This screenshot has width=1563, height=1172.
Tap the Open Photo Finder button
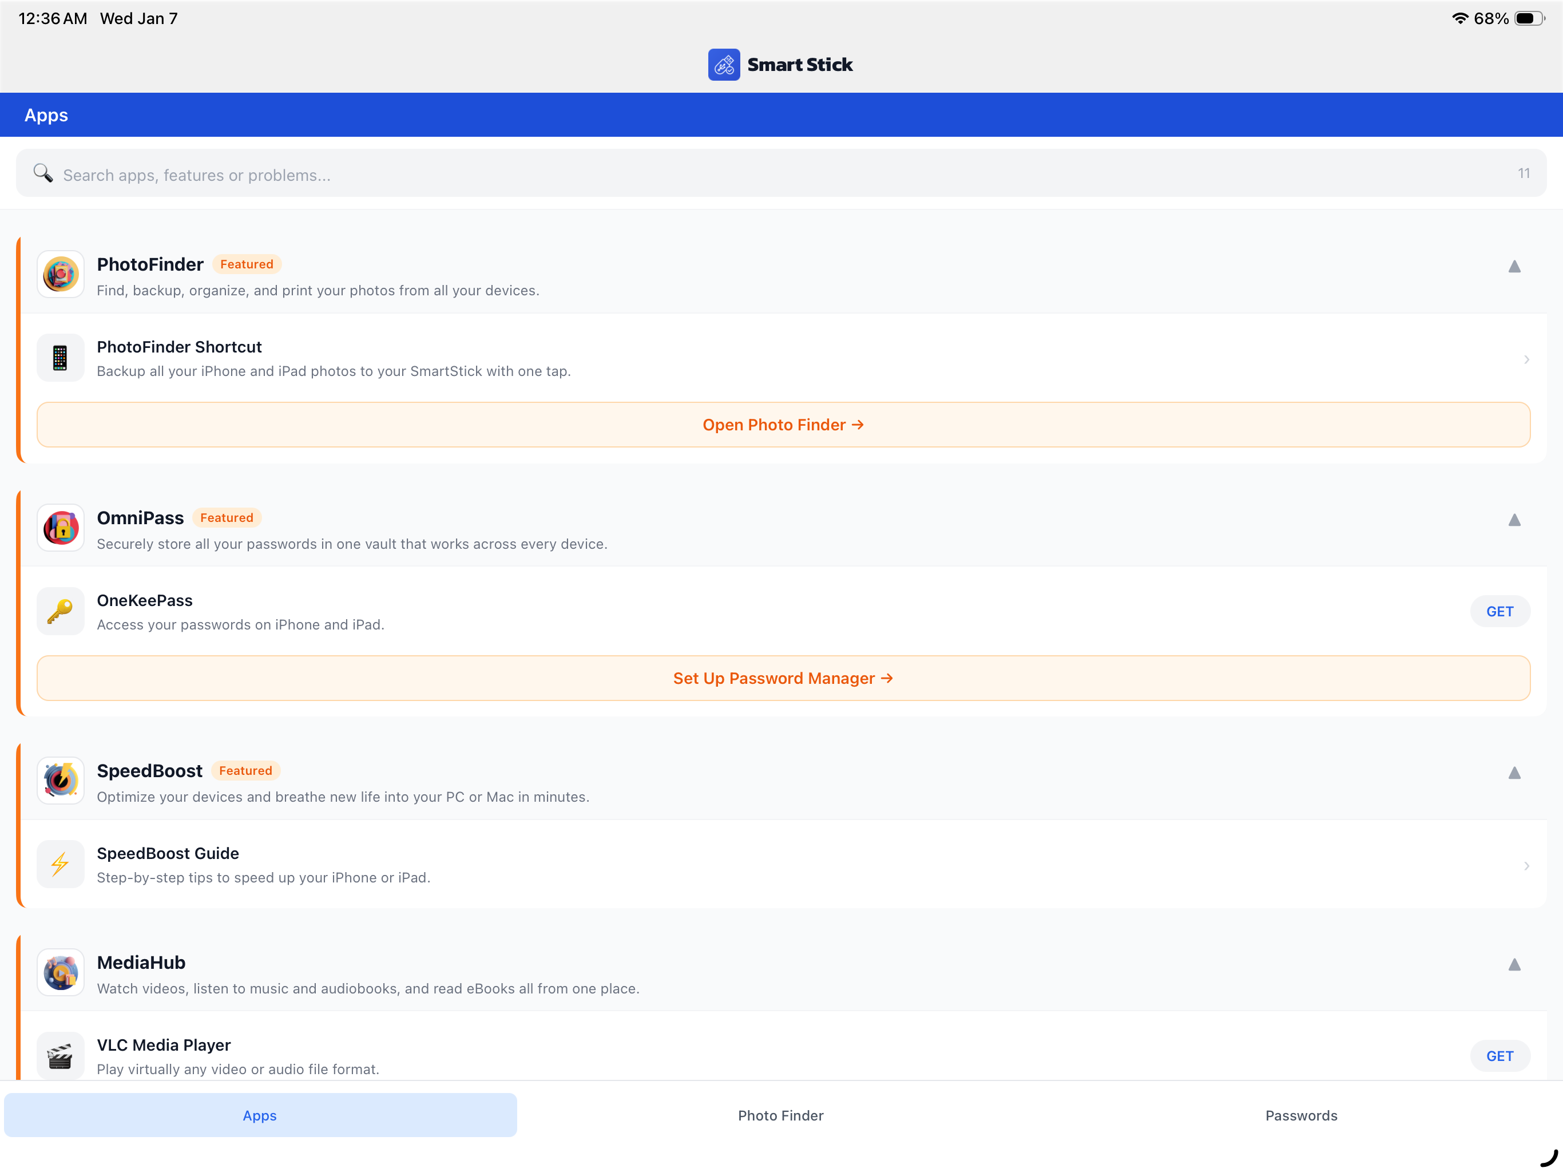[x=784, y=425]
